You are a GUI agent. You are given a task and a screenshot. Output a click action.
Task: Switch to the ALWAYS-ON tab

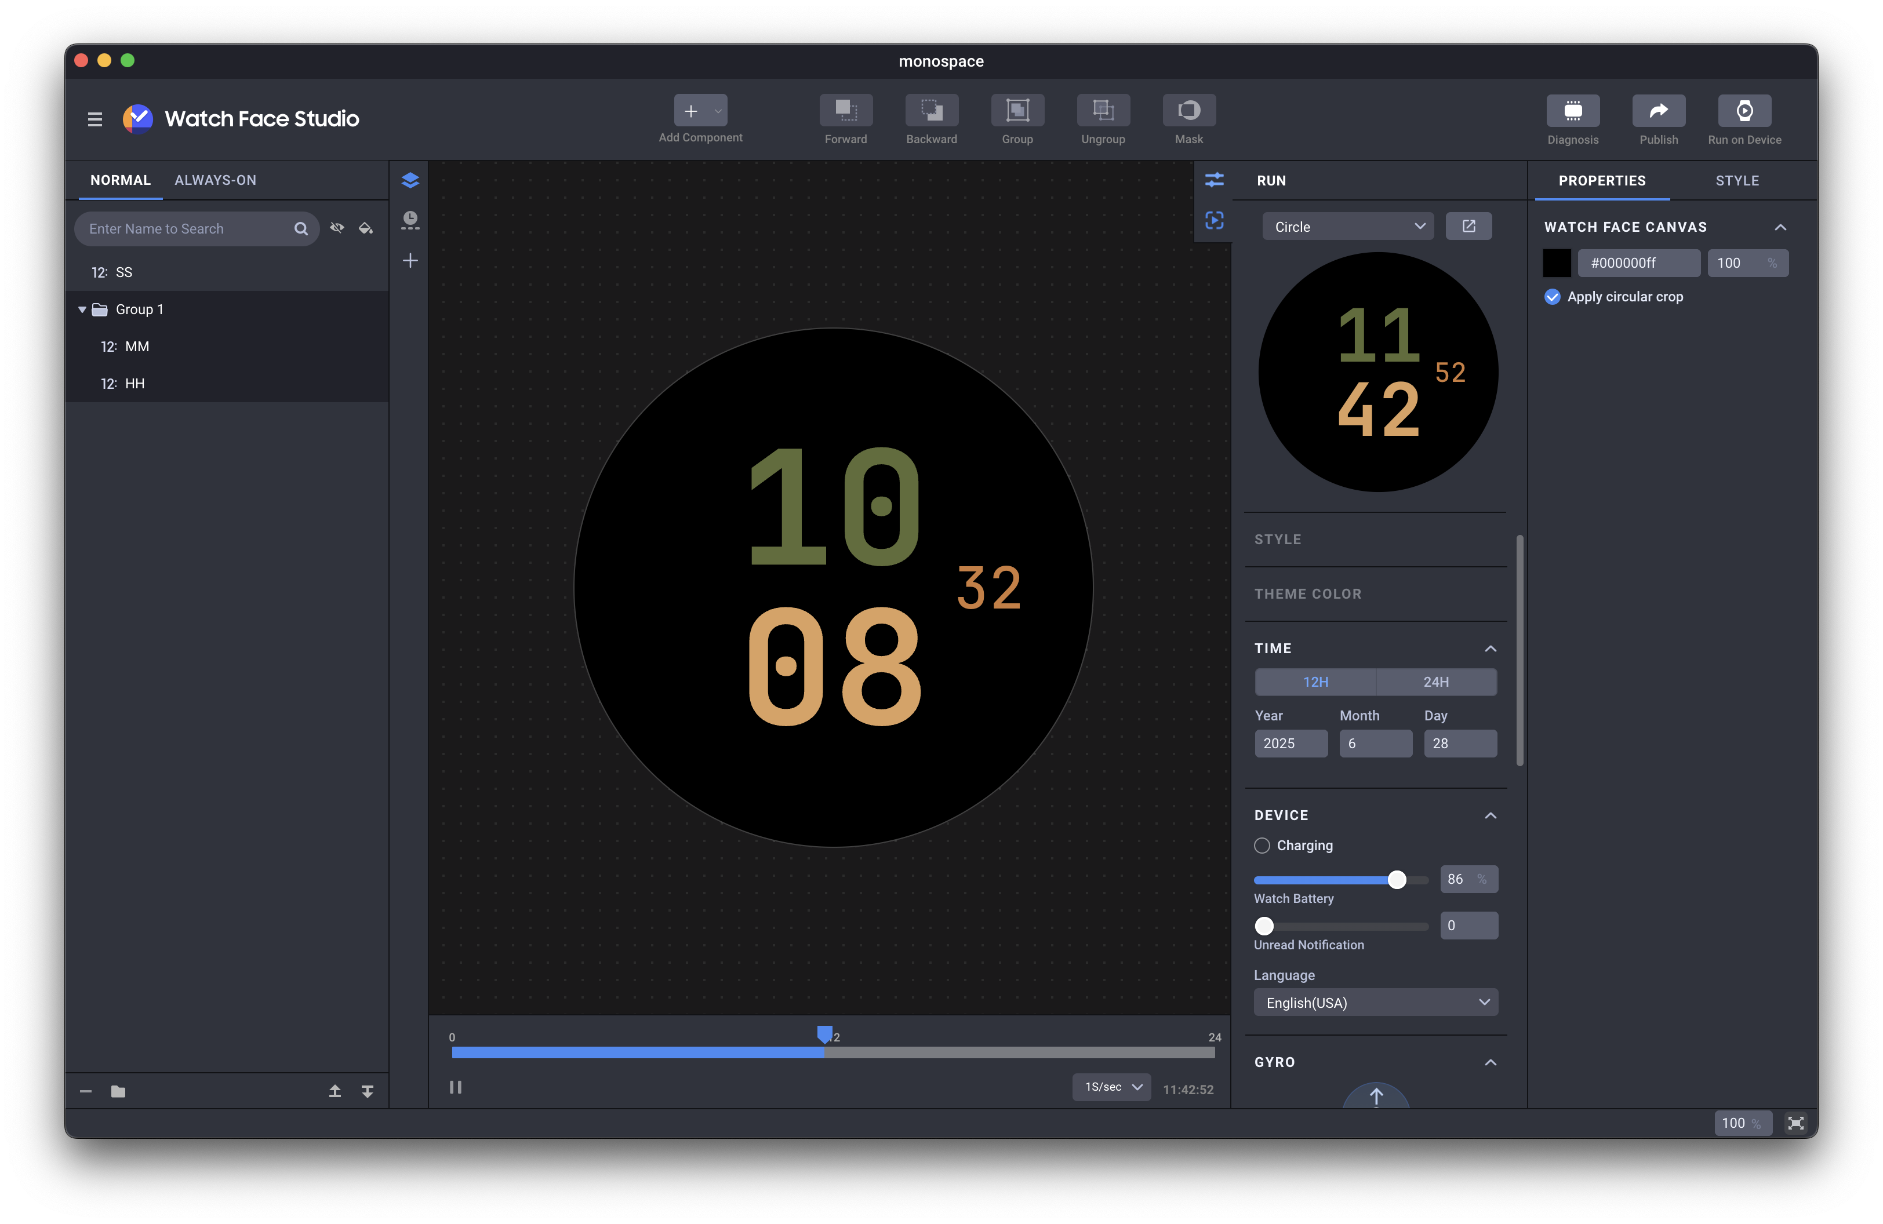click(215, 180)
